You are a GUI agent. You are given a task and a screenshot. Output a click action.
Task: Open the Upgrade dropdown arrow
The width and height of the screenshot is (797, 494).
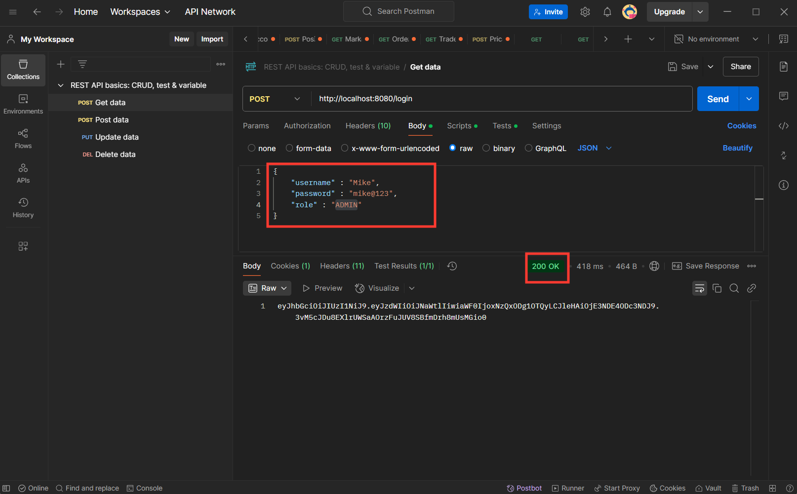click(x=700, y=12)
